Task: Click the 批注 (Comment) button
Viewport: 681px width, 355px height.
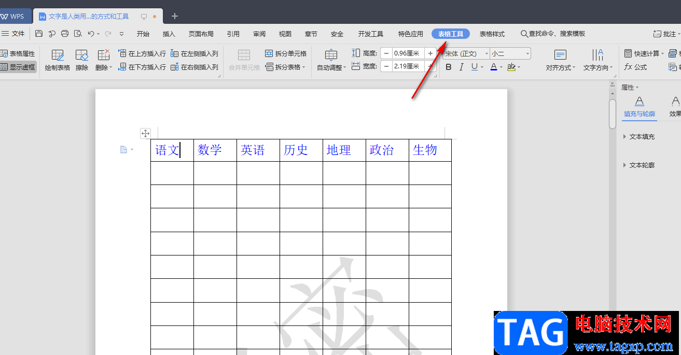Action: tap(667, 34)
